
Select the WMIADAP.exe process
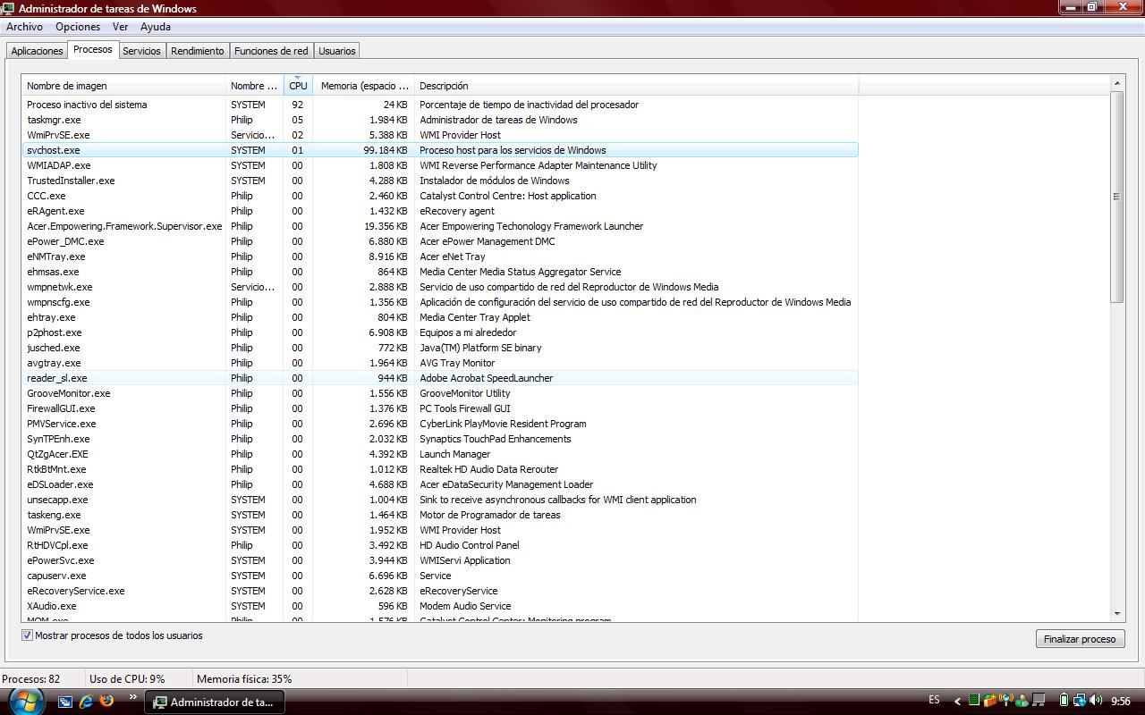point(439,165)
